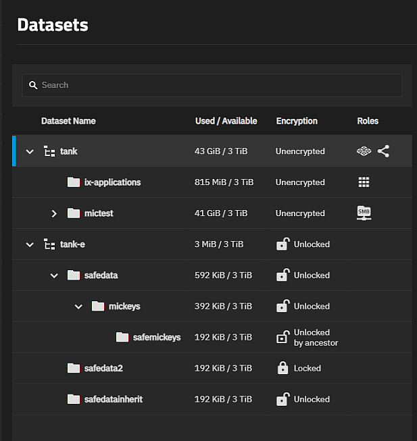
Task: Select the tank-e dataset name
Action: [72, 244]
